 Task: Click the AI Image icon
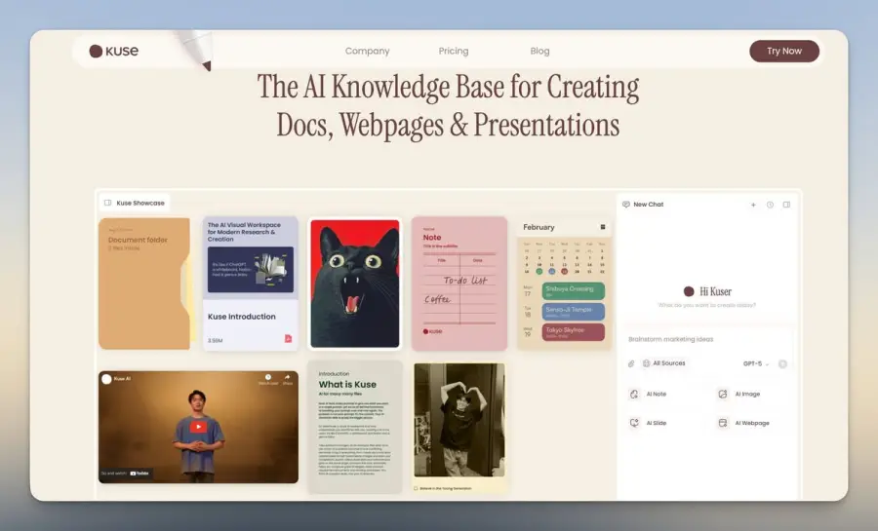pos(723,394)
